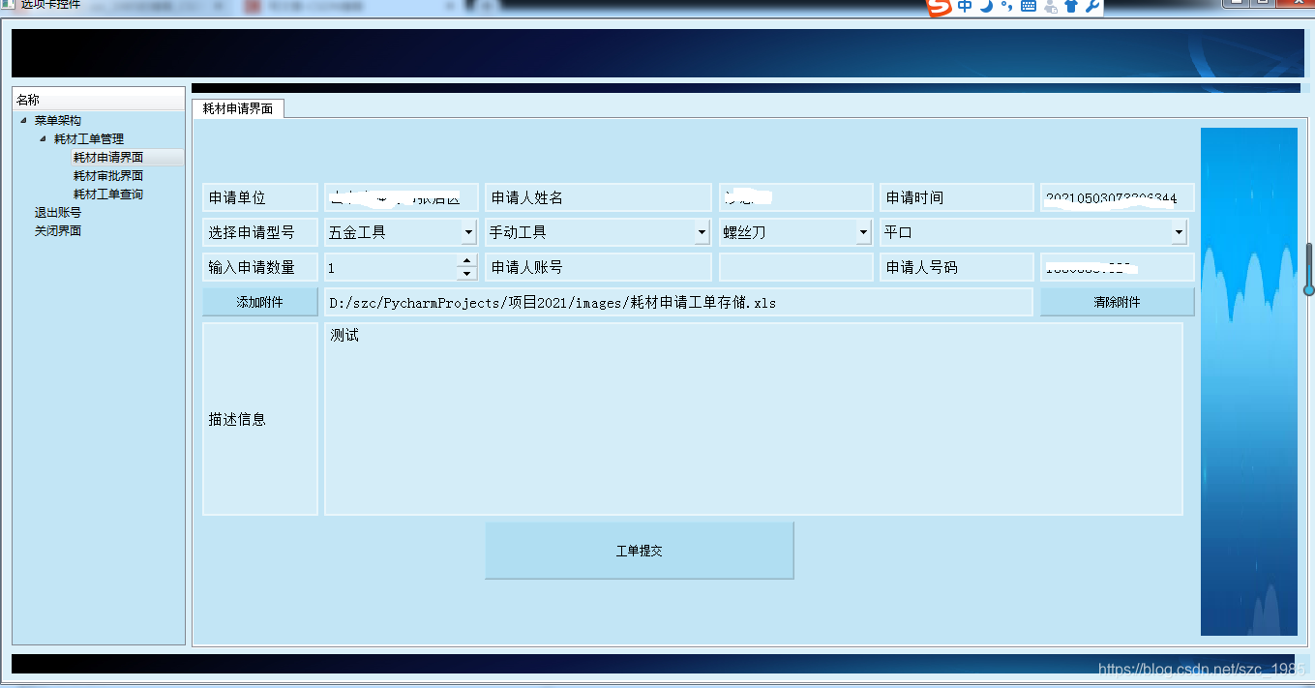Open the 五金工具 category dropdown
Screen dimensions: 1315x688
(401, 232)
